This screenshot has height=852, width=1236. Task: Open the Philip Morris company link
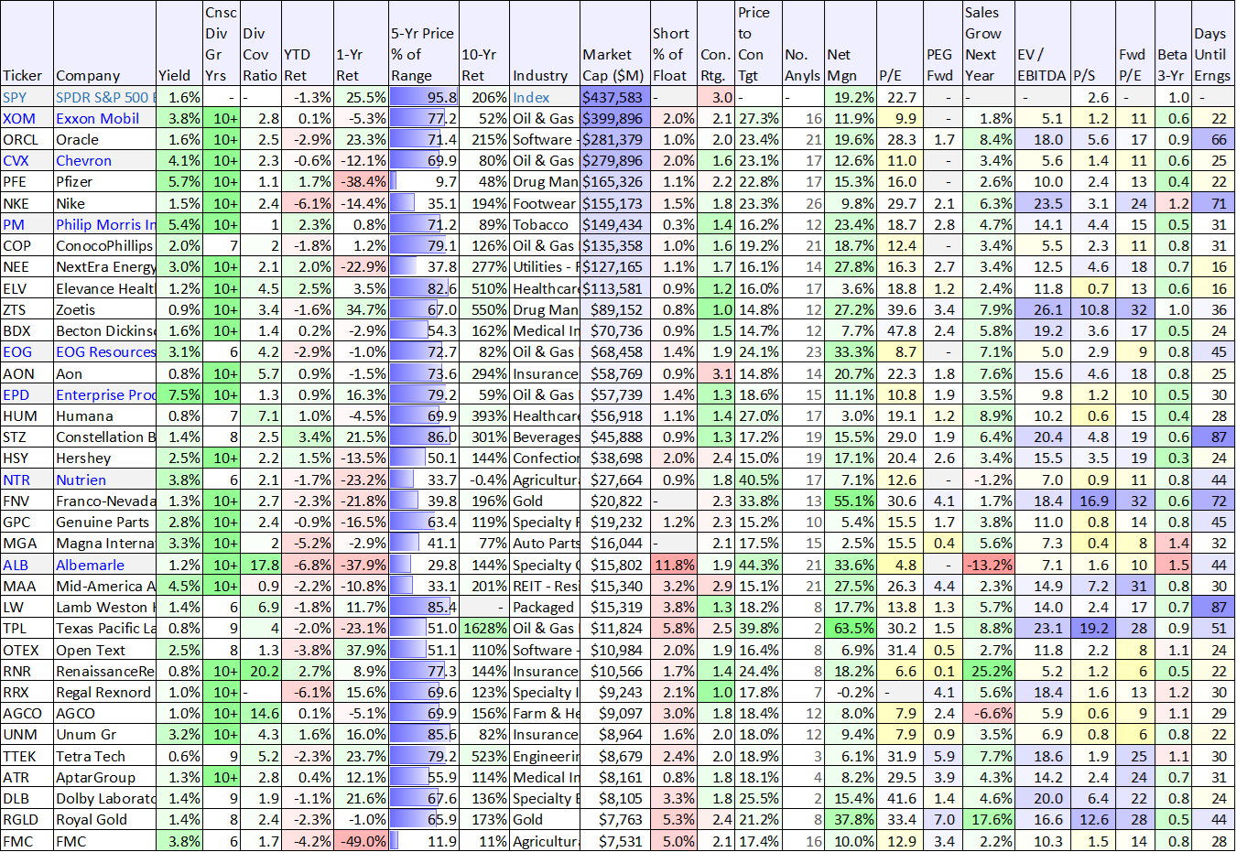105,224
